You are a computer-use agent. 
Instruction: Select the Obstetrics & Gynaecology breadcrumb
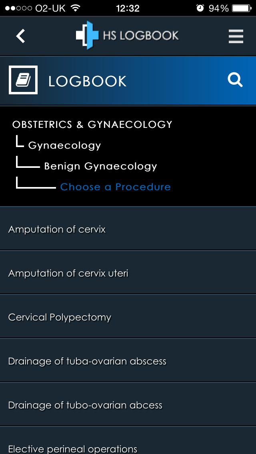(x=92, y=125)
